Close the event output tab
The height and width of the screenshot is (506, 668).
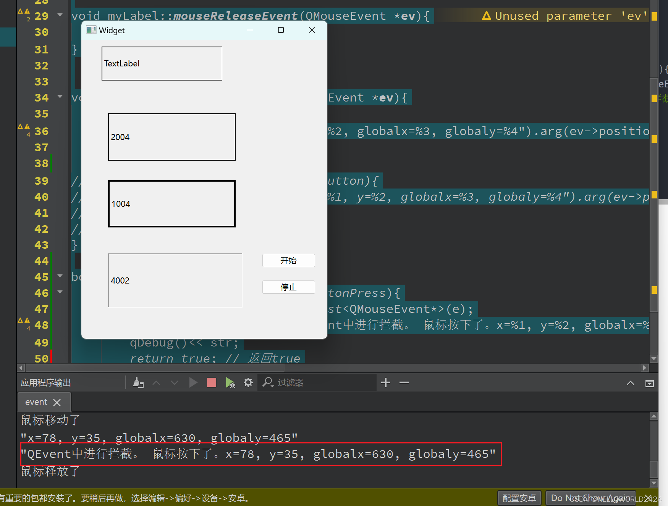point(57,402)
